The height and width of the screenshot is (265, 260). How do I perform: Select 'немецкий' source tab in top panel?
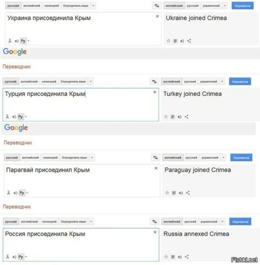(52, 6)
